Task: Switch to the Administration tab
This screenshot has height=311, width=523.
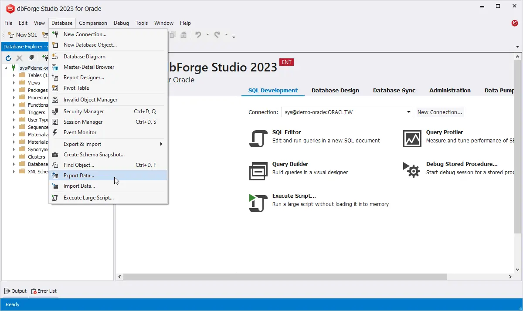Action: point(450,91)
